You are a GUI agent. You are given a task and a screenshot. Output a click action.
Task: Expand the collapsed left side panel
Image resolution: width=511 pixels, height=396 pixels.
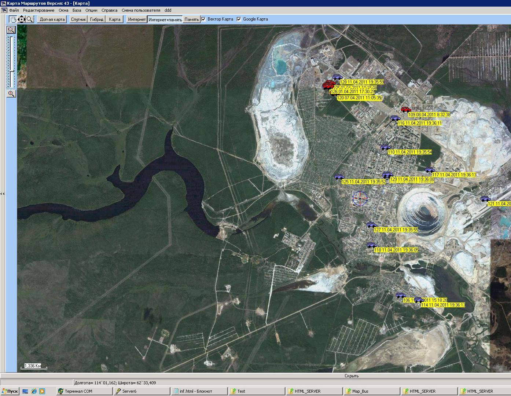pyautogui.click(x=3, y=194)
